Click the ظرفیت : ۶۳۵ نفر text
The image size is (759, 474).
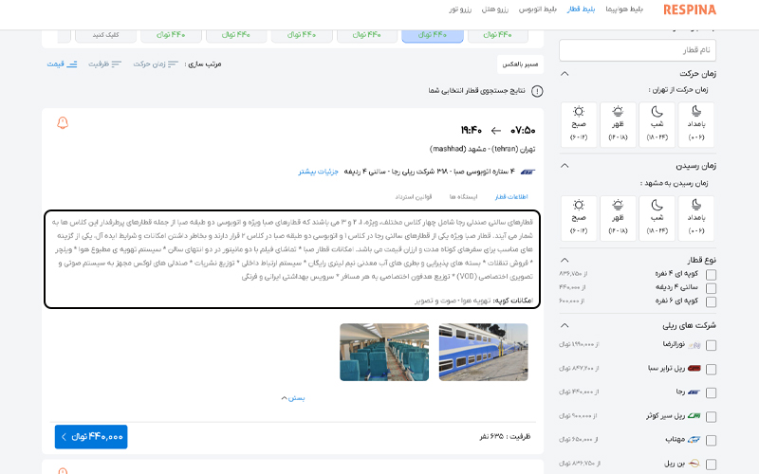pyautogui.click(x=505, y=437)
